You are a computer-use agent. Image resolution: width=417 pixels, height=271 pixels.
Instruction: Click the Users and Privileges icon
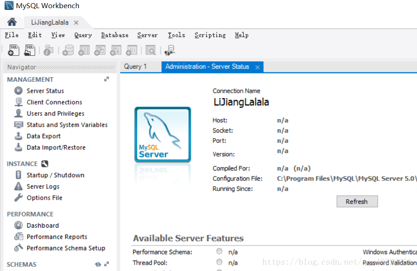tap(18, 114)
